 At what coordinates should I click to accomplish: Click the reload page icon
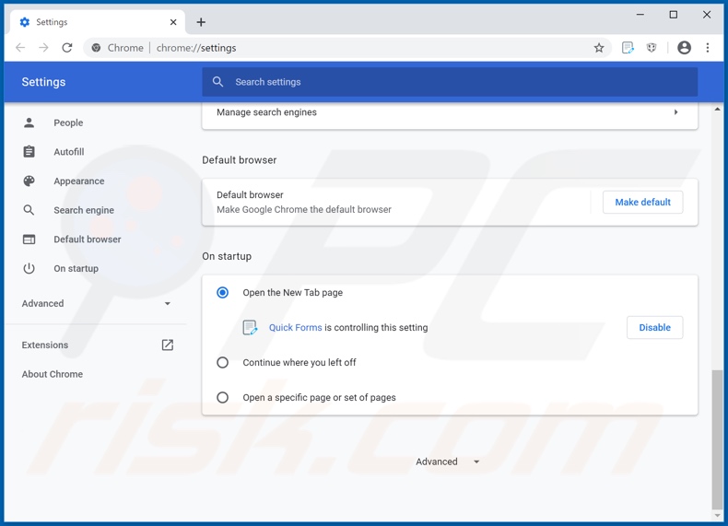click(67, 48)
